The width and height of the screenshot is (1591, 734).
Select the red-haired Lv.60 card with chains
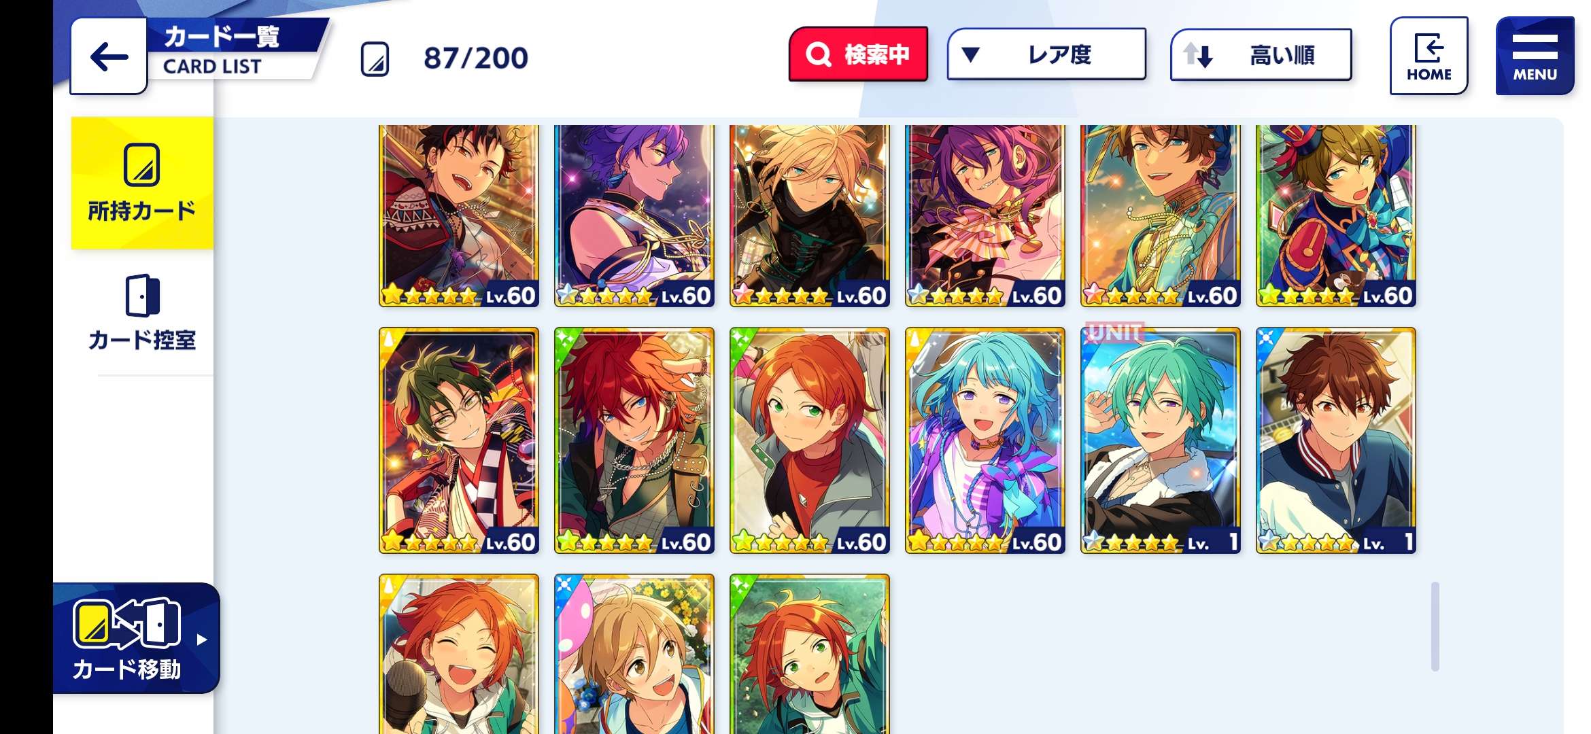634,440
